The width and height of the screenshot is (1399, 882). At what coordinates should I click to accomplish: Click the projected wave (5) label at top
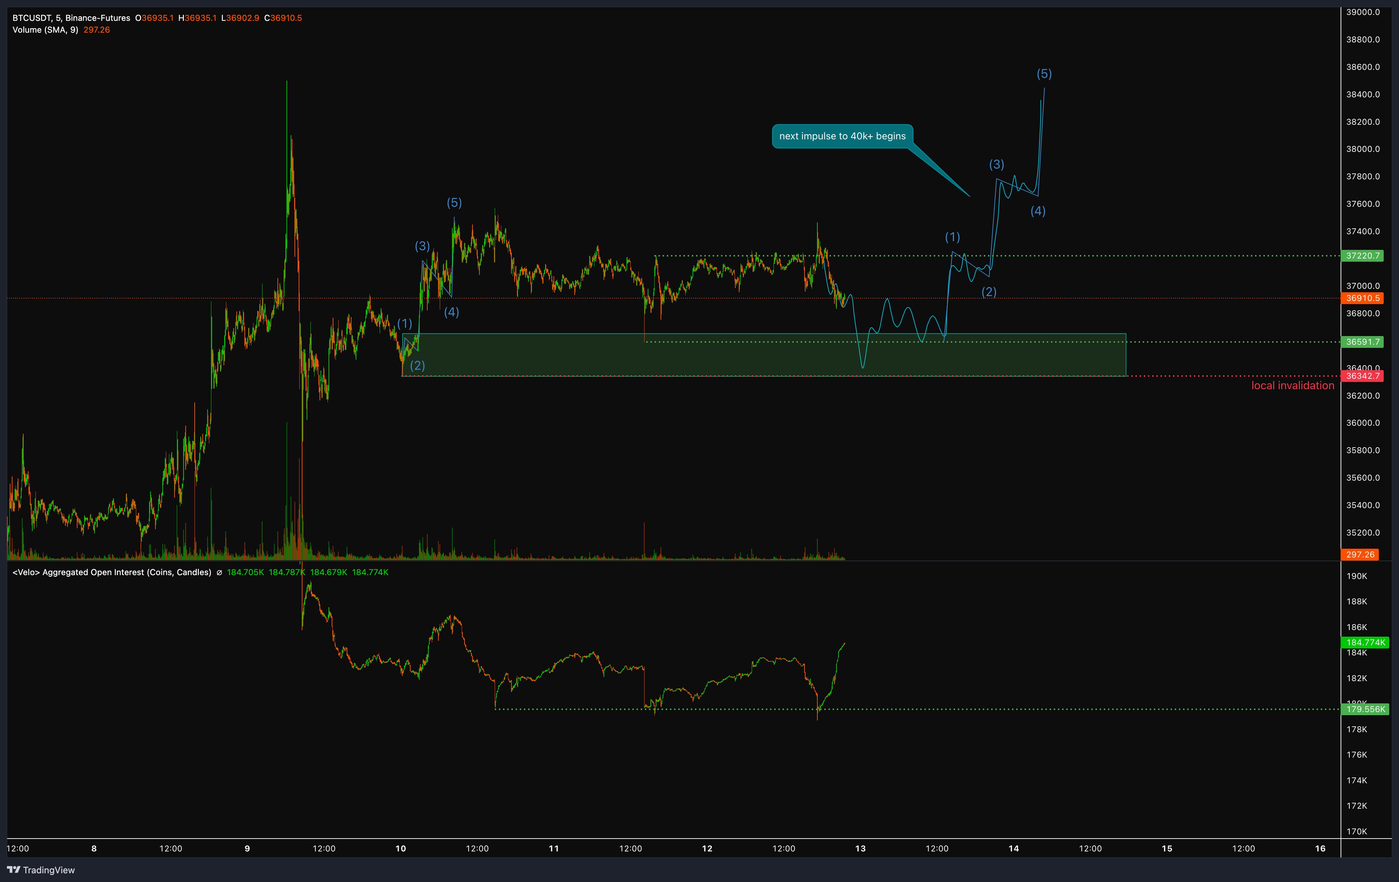(1044, 74)
